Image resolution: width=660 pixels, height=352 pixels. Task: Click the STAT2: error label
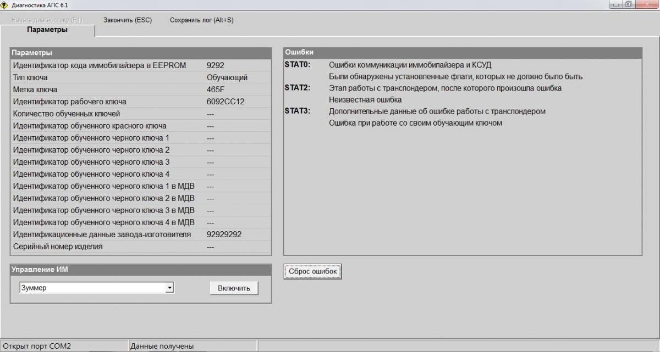(x=298, y=88)
